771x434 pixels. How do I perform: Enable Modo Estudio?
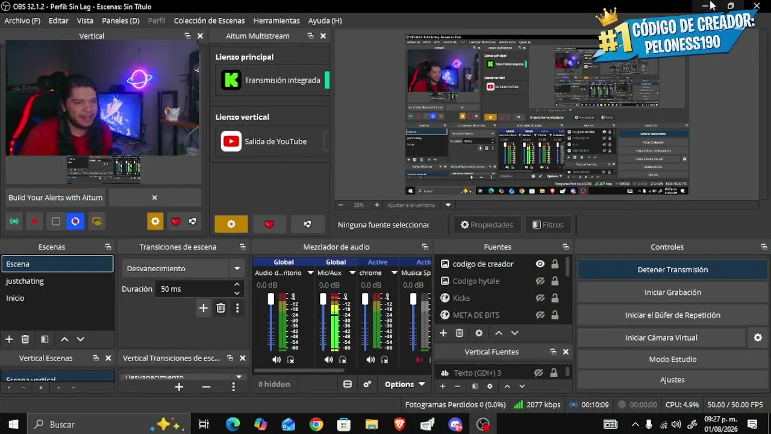(673, 359)
